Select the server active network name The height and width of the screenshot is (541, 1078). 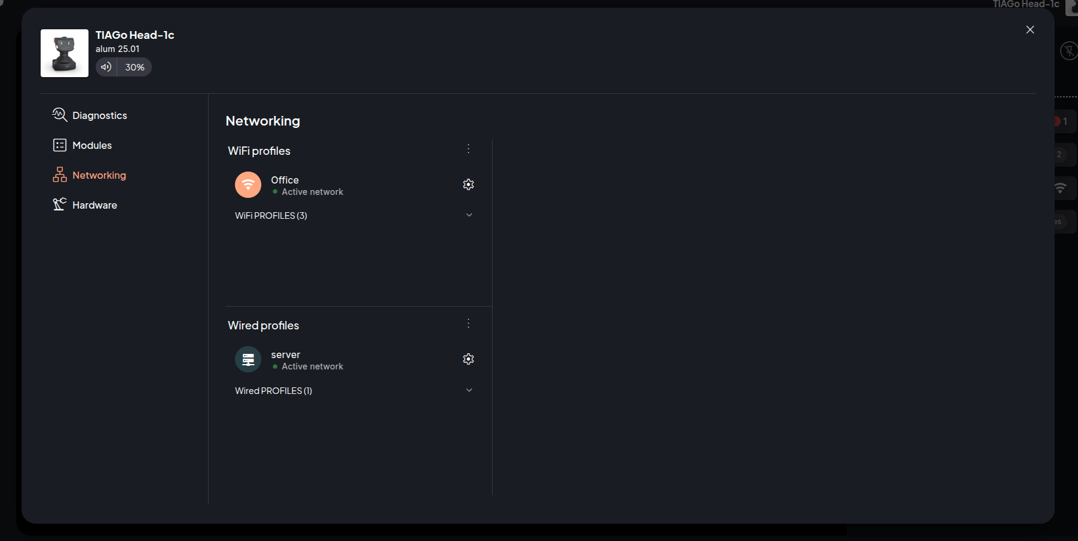285,354
